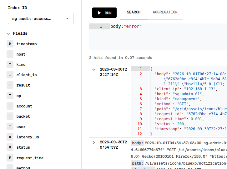The width and height of the screenshot is (227, 169).
Task: Click the text type icon for host
Action: pyautogui.click(x=10, y=54)
